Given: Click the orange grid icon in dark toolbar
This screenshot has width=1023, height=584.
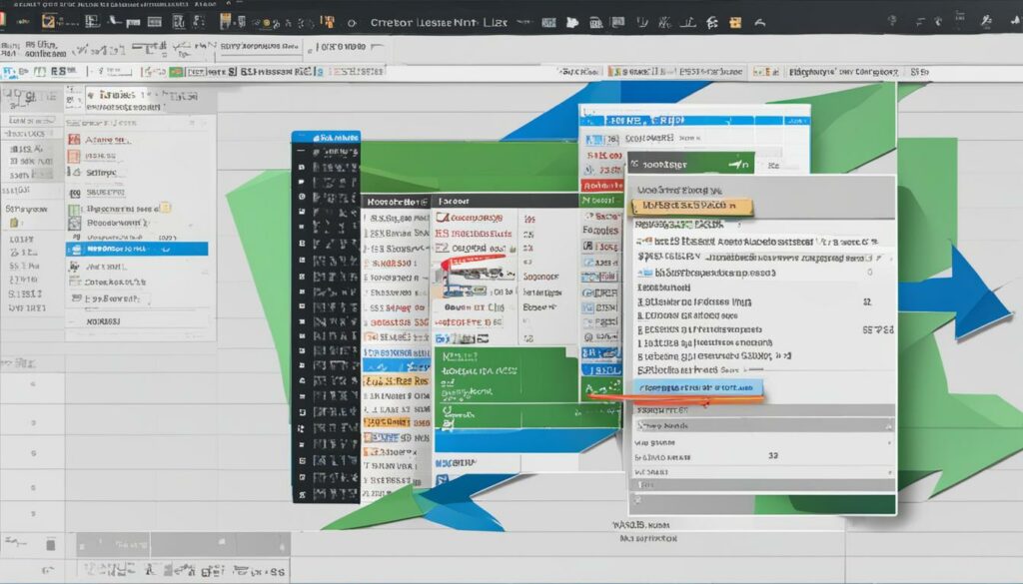Looking at the screenshot, I should 224,22.
